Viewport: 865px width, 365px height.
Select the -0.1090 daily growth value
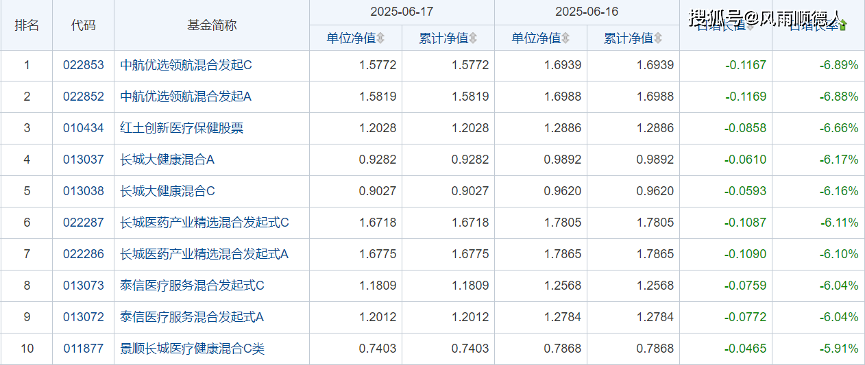click(x=746, y=255)
